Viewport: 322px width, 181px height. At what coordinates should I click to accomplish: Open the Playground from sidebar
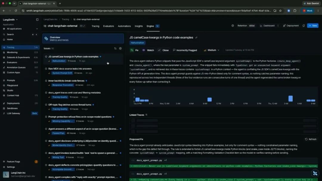pyautogui.click(x=12, y=85)
